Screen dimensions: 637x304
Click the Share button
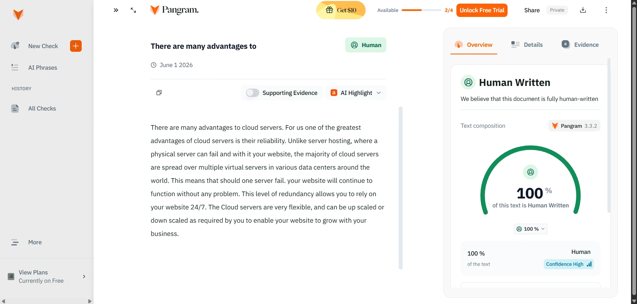pyautogui.click(x=532, y=10)
